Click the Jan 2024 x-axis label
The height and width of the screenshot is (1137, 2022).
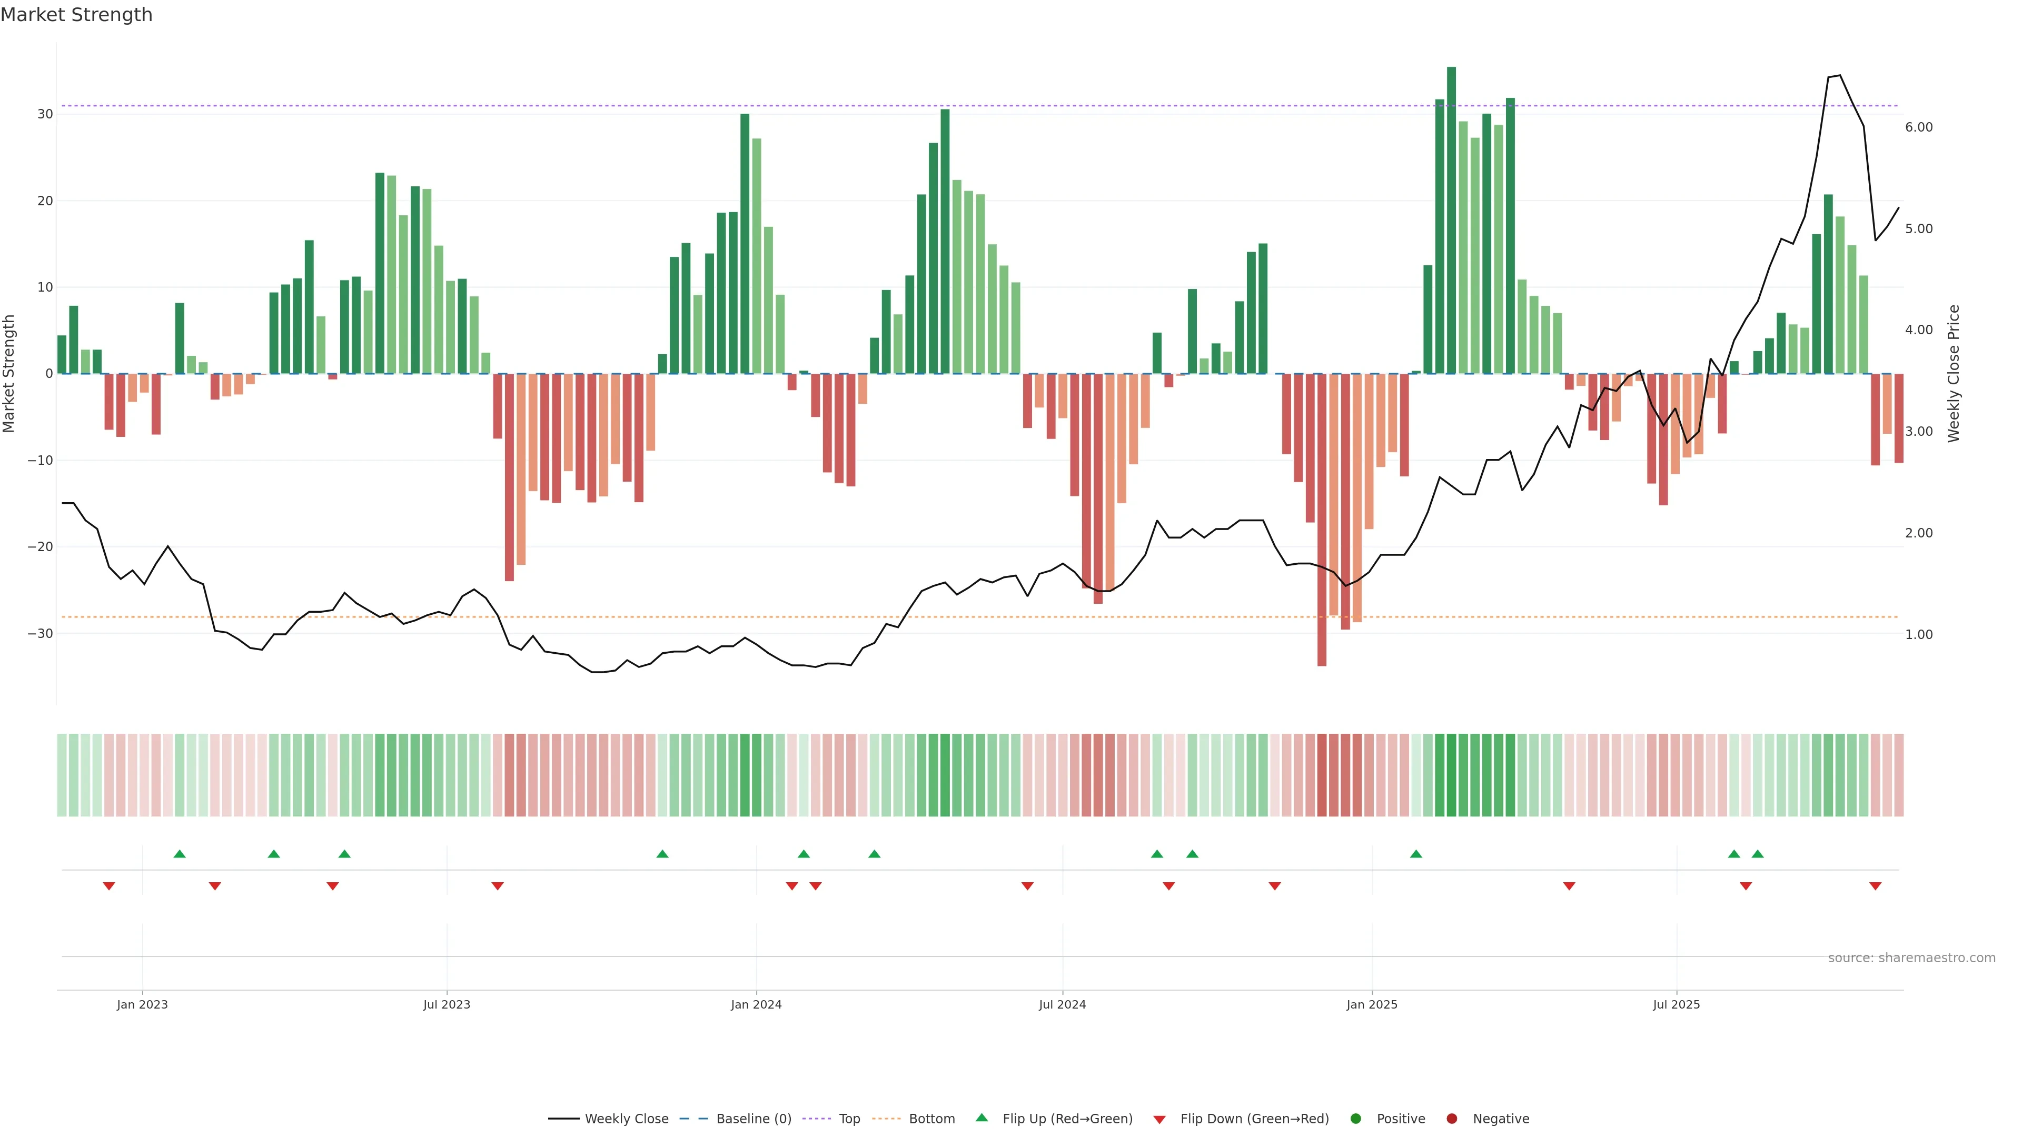click(x=756, y=1004)
